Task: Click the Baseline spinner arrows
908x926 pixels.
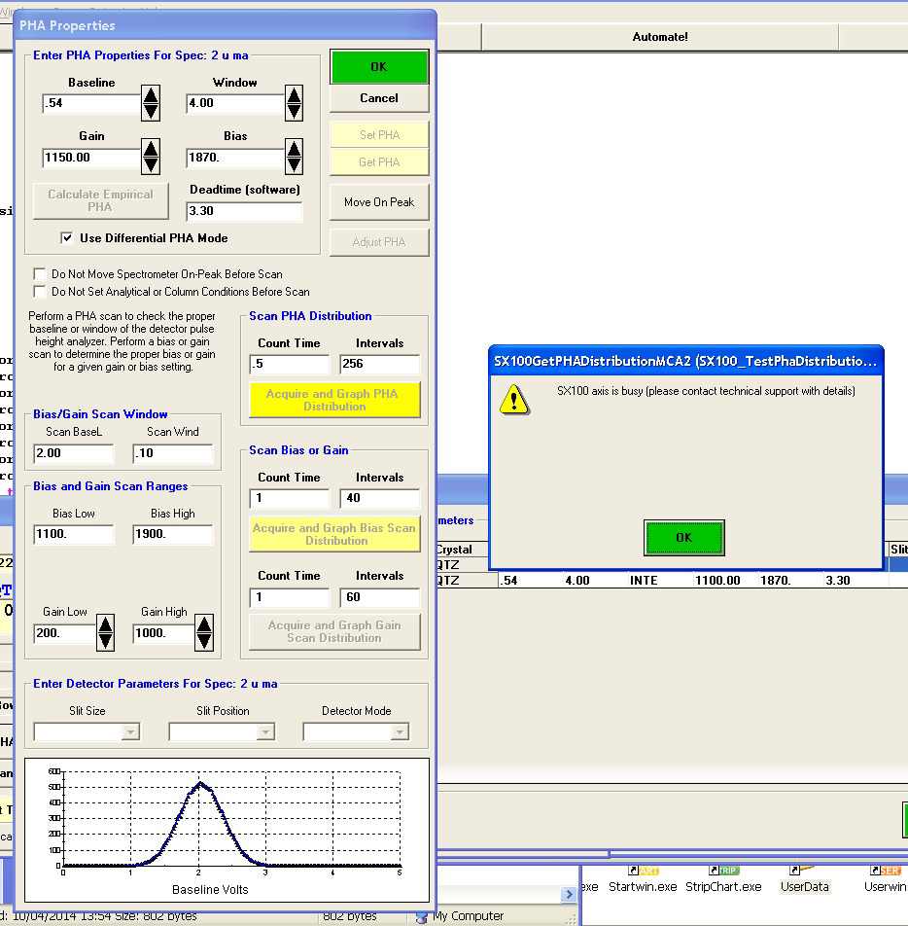Action: click(151, 103)
